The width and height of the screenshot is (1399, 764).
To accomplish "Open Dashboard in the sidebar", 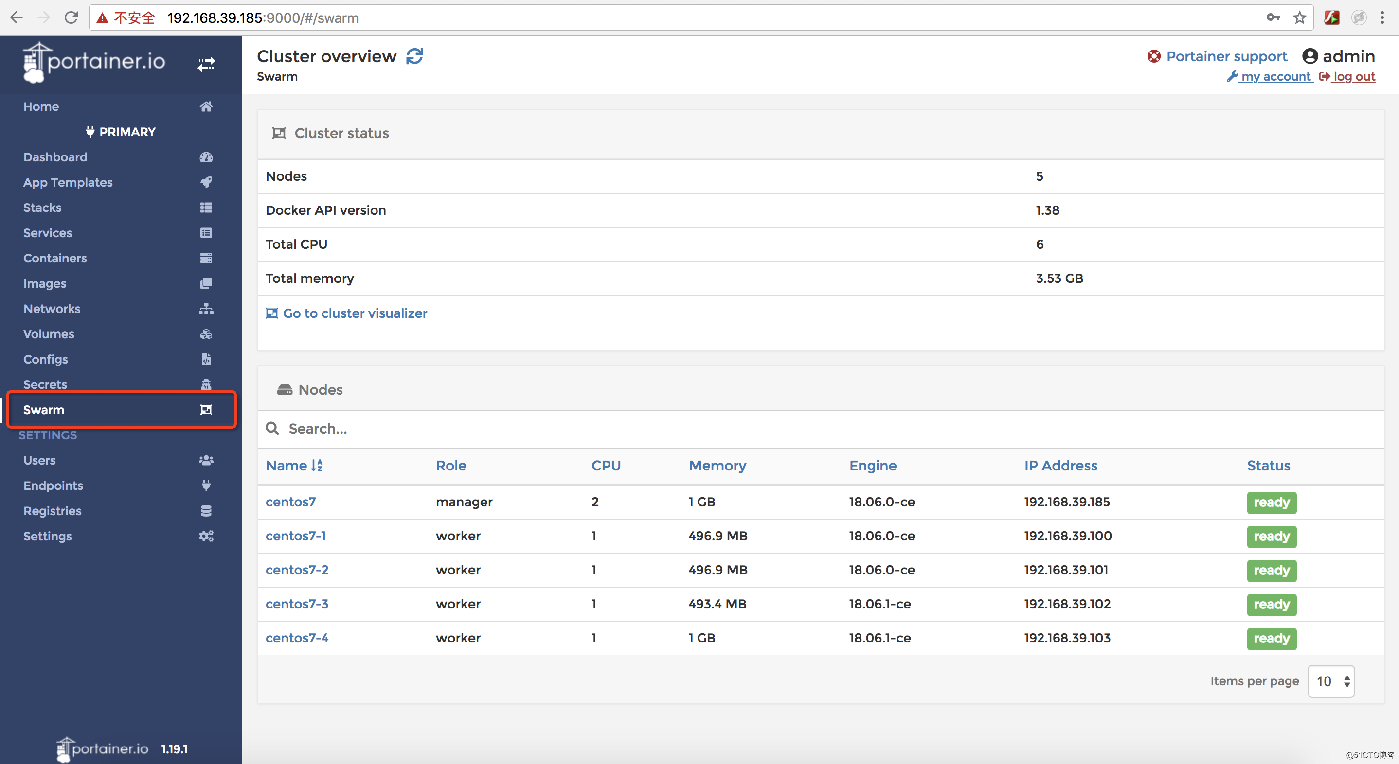I will 55,157.
